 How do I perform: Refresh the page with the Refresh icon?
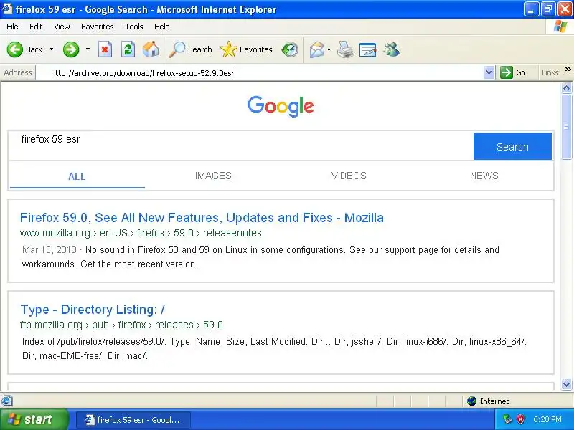[x=128, y=49]
